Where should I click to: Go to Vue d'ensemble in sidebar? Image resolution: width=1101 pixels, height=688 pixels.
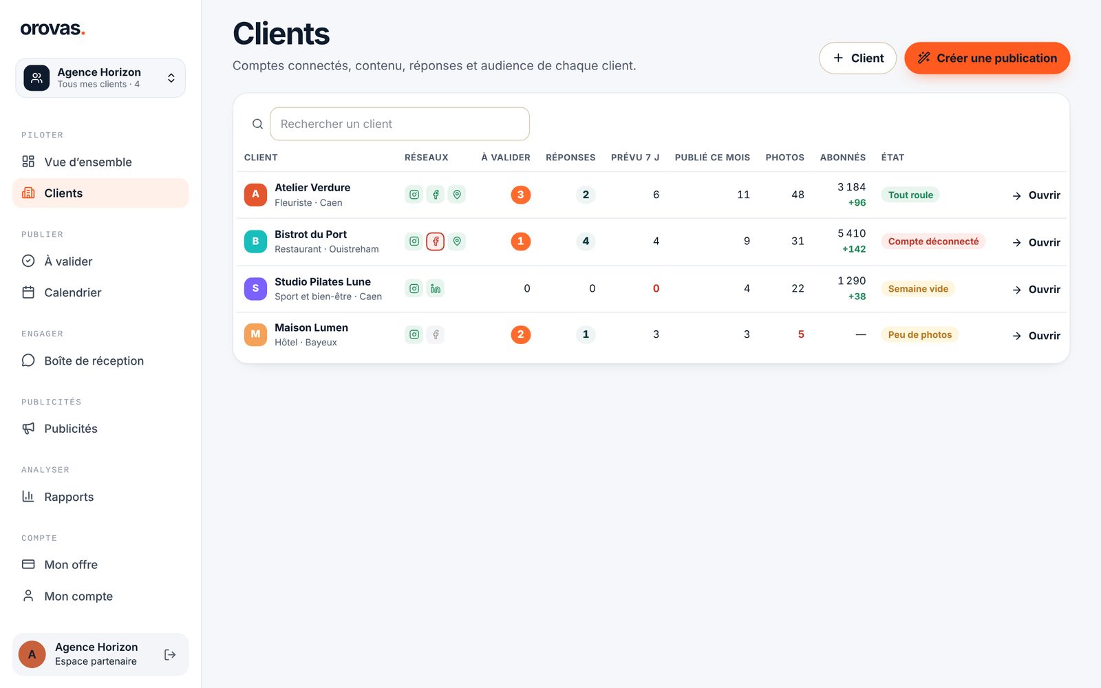100,162
